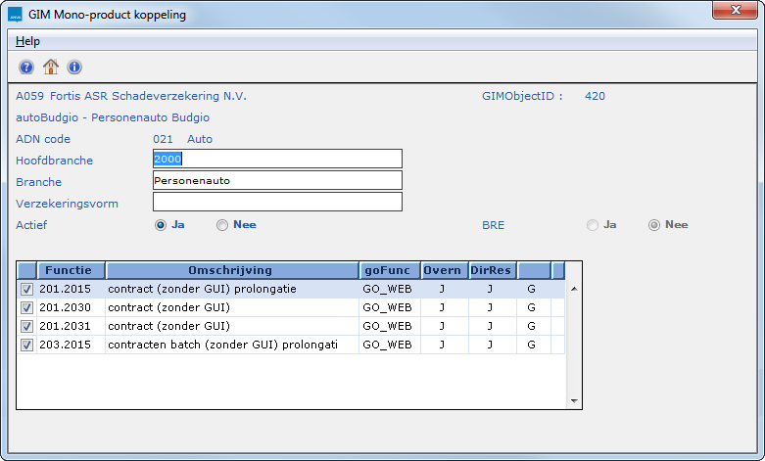Toggle checkbox for function 201.2015
Viewport: 765px width, 461px height.
tap(26, 290)
